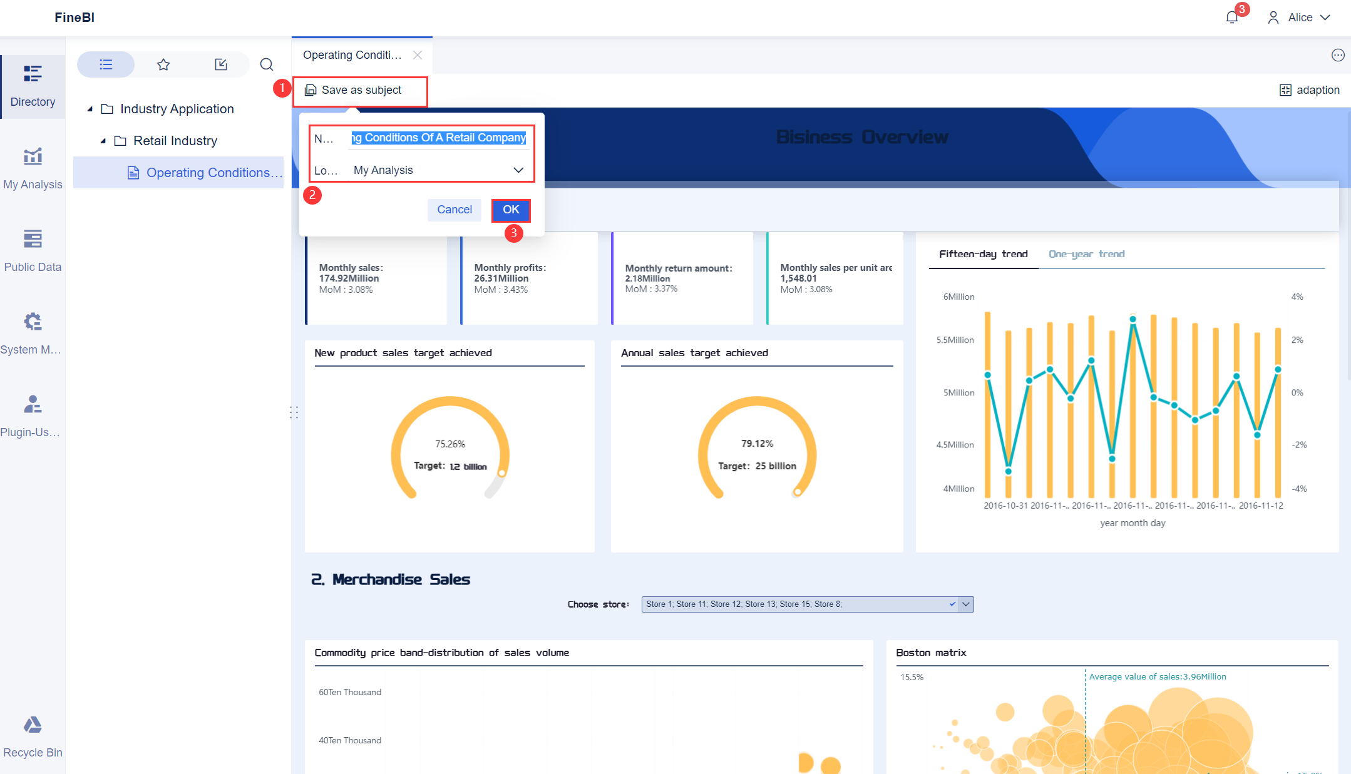Click the FineBI logo text

click(x=74, y=18)
